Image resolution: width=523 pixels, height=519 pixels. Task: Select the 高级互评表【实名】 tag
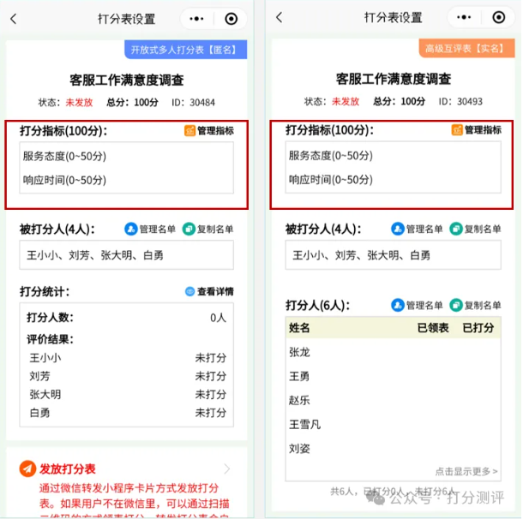pos(466,49)
